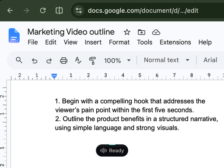The width and height of the screenshot is (224, 168).
Task: Open the File menu
Action: pos(33,42)
